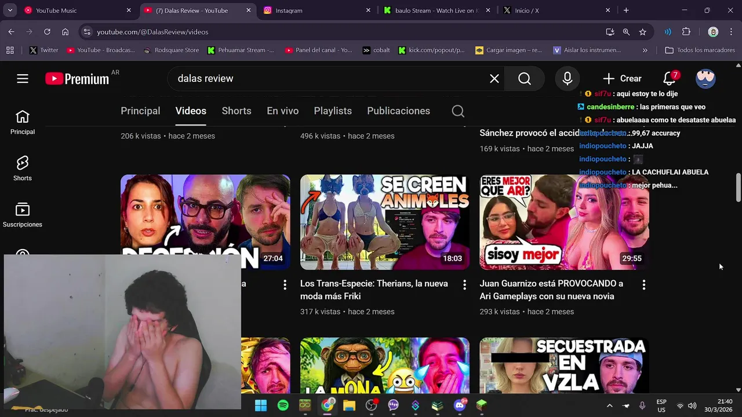The image size is (742, 417).
Task: Open the Todos los marcadores folder
Action: tap(700, 50)
